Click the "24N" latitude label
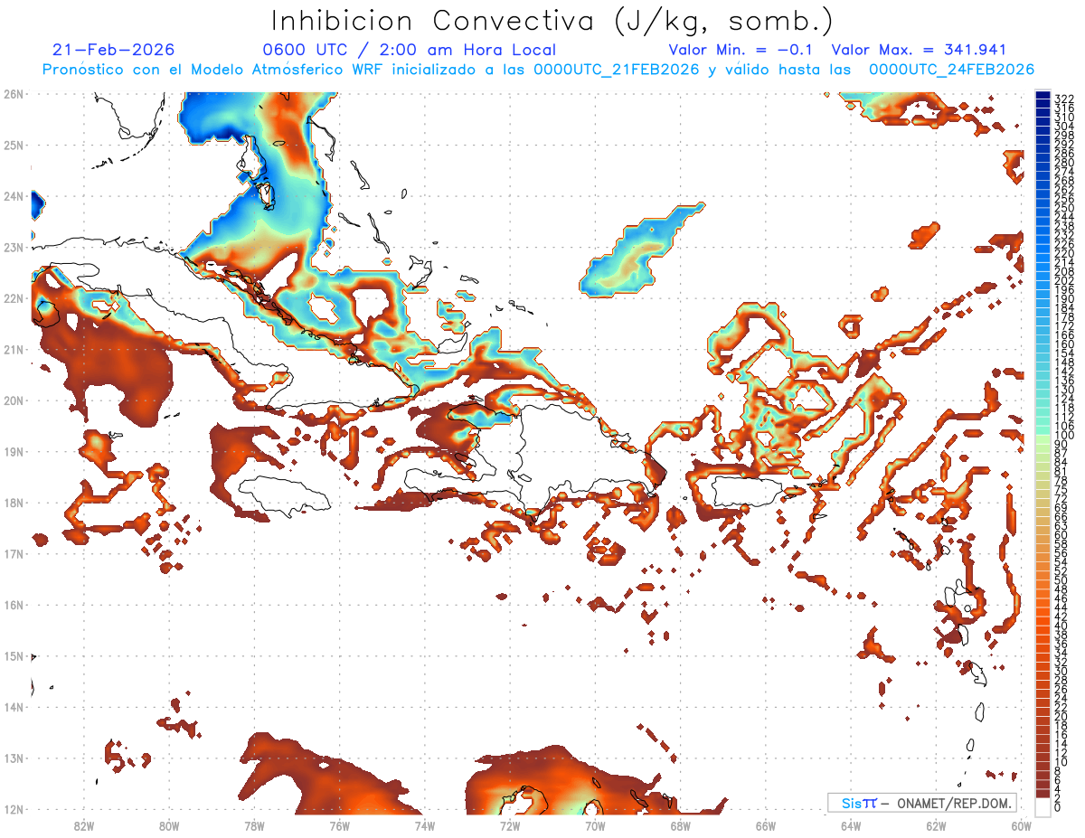 13,196
